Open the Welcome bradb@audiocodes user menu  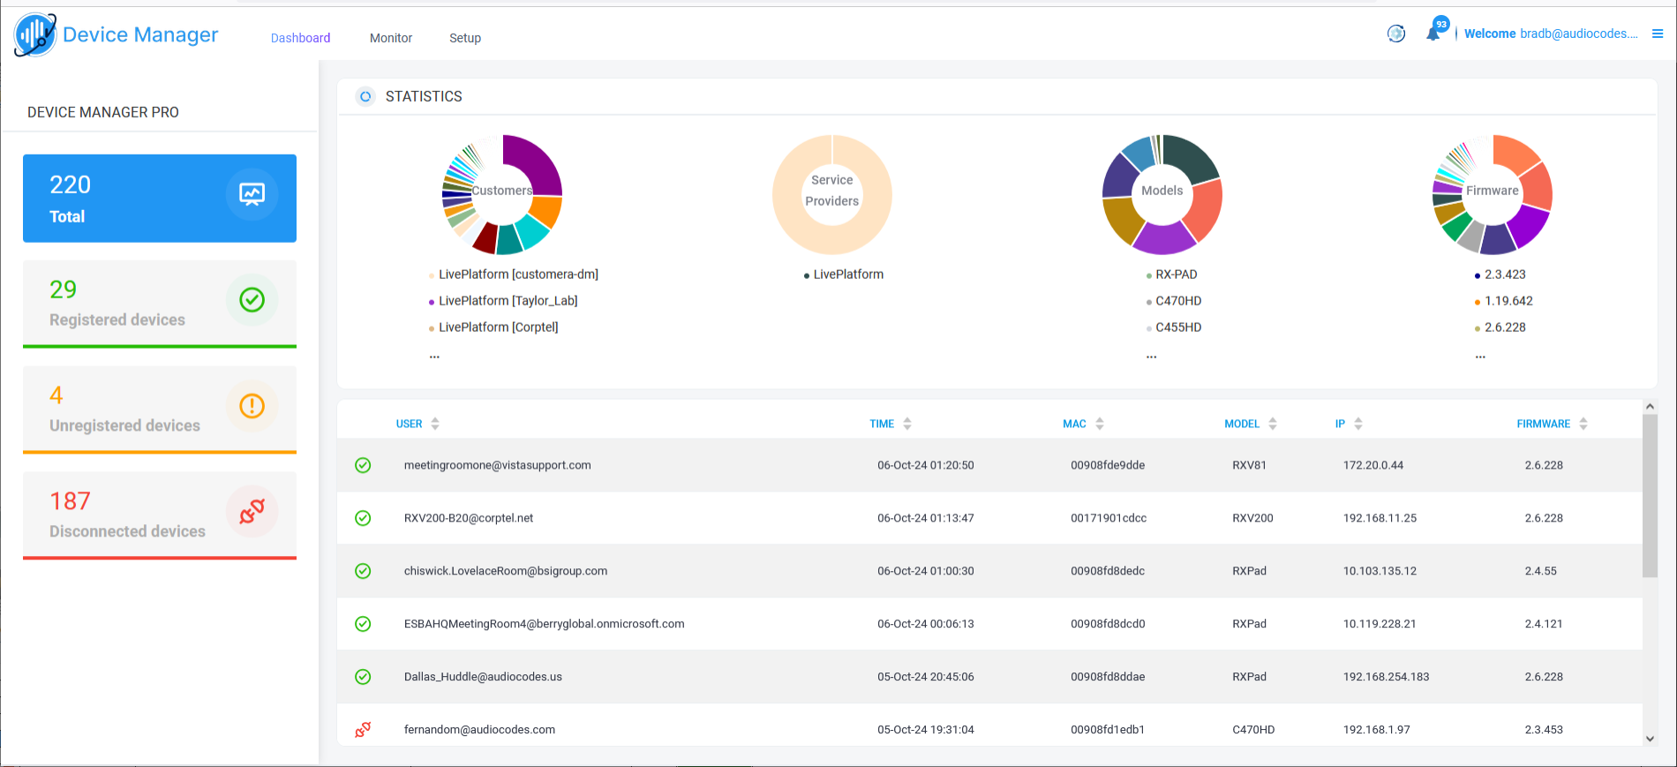click(x=1551, y=34)
